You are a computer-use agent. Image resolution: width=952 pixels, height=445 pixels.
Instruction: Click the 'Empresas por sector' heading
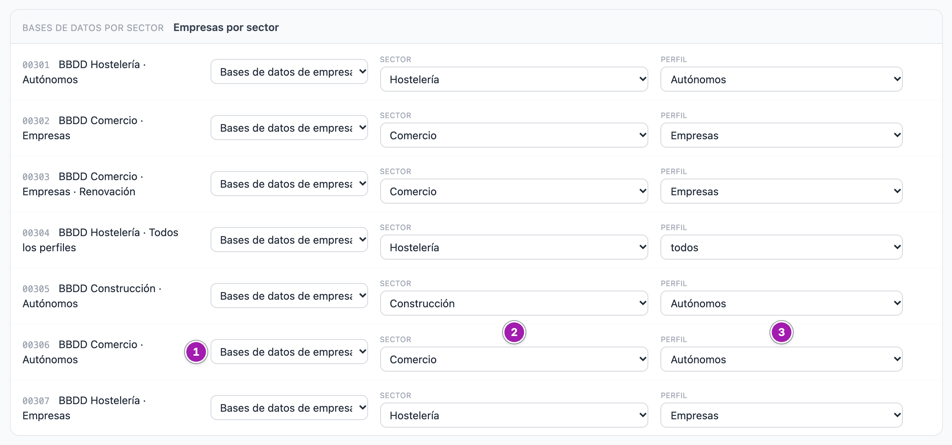[226, 27]
